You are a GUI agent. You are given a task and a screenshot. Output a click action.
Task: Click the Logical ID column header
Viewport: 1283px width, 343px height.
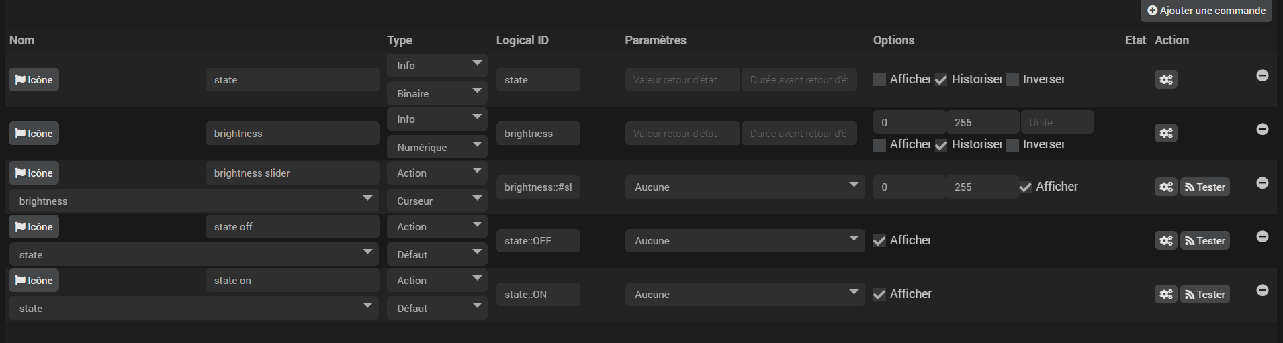coord(522,40)
